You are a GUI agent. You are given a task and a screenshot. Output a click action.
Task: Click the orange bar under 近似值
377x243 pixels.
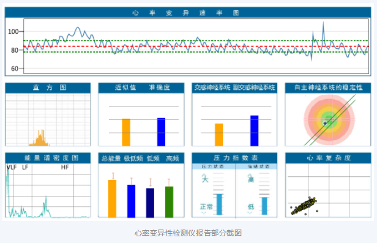pyautogui.click(x=126, y=132)
